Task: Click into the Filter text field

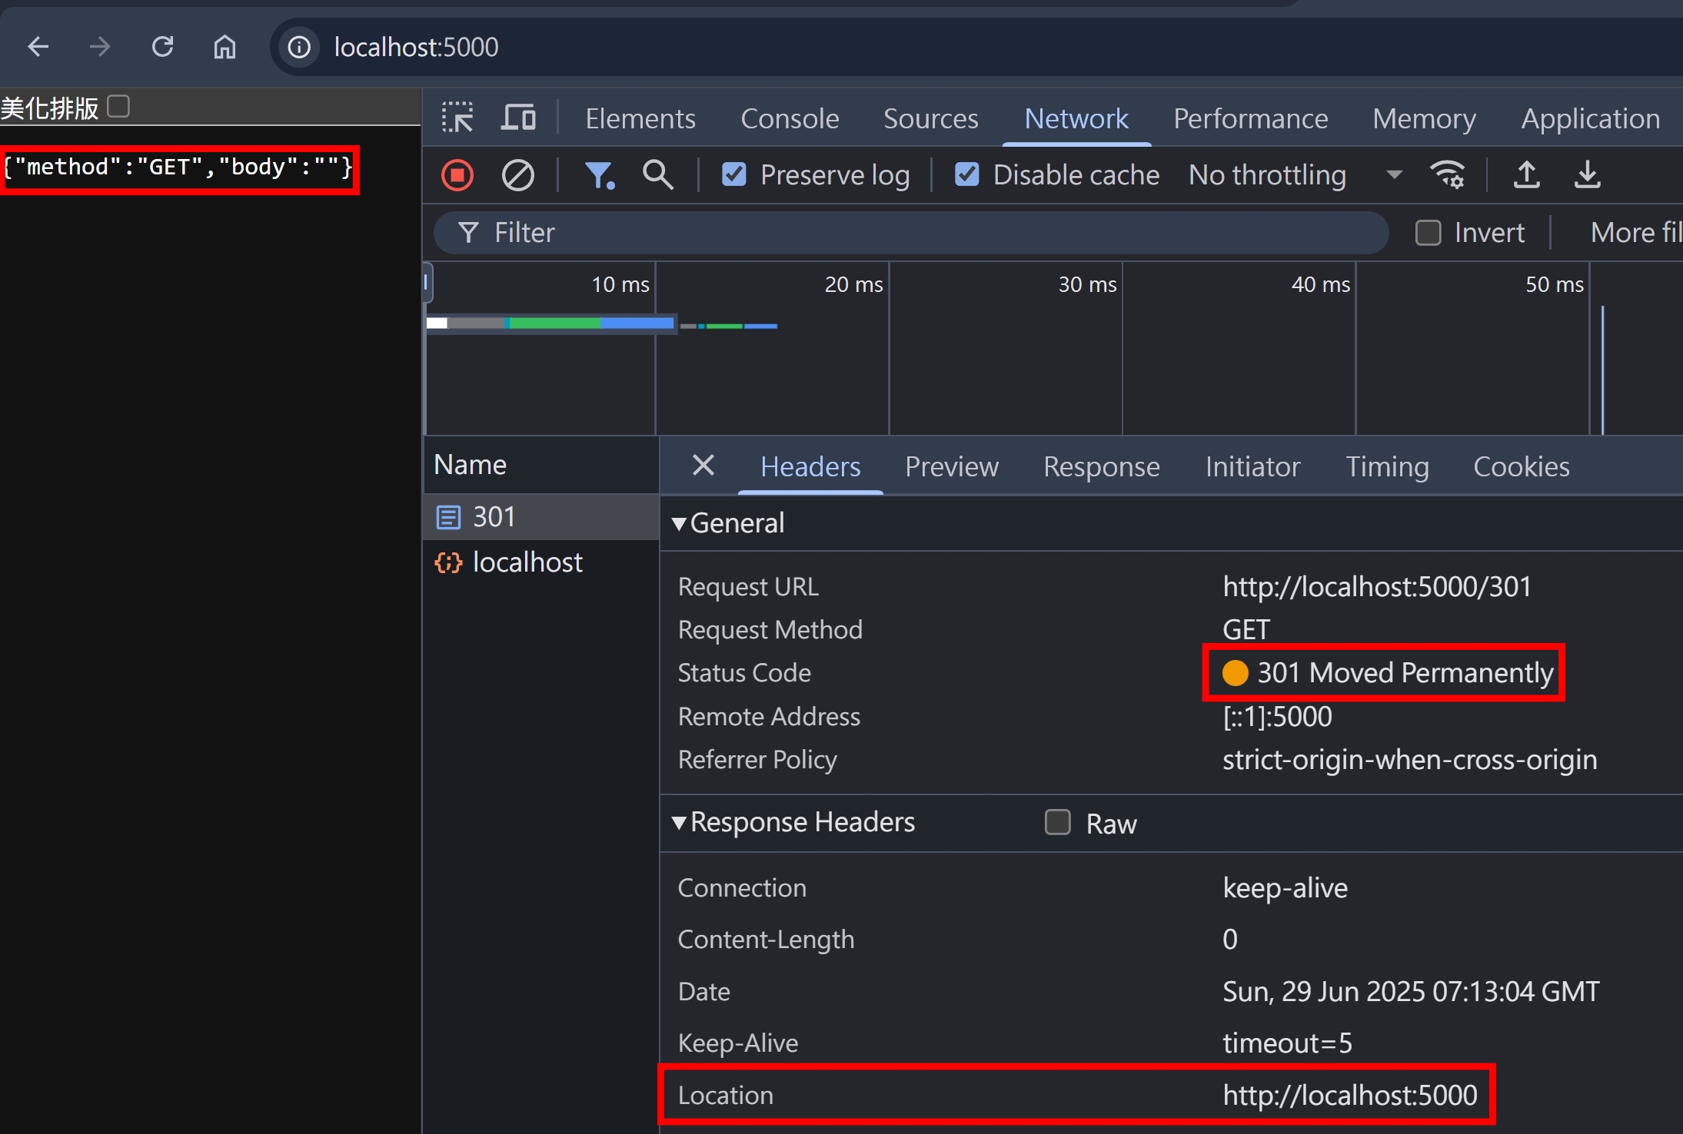Action: (x=911, y=233)
